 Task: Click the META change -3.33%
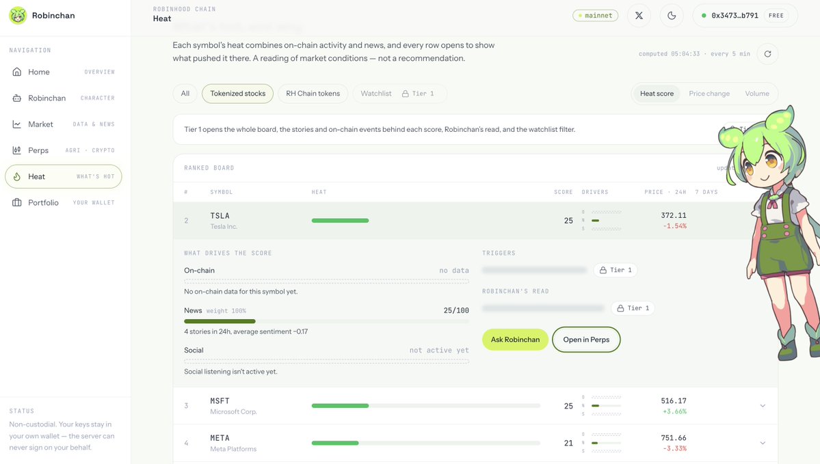(674, 449)
